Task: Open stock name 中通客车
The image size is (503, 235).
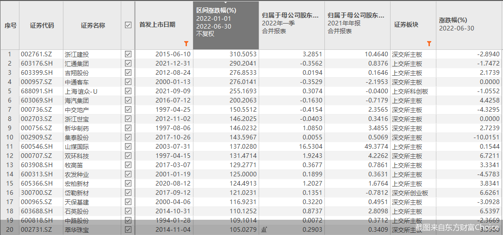Action: pos(77,82)
